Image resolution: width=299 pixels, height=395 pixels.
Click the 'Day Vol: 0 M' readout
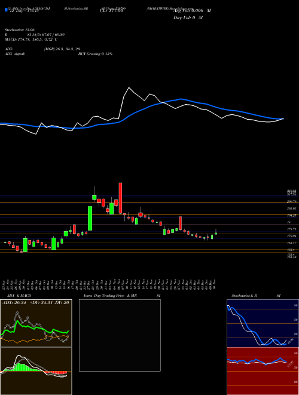188,18
